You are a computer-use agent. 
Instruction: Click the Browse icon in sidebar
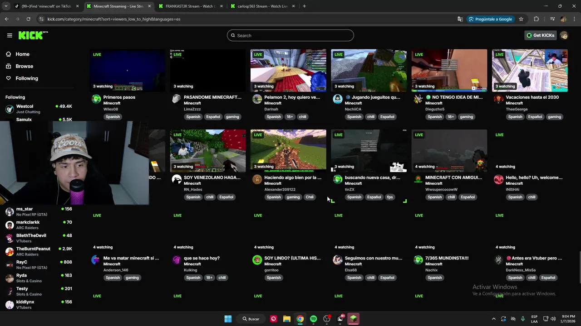click(x=8, y=66)
